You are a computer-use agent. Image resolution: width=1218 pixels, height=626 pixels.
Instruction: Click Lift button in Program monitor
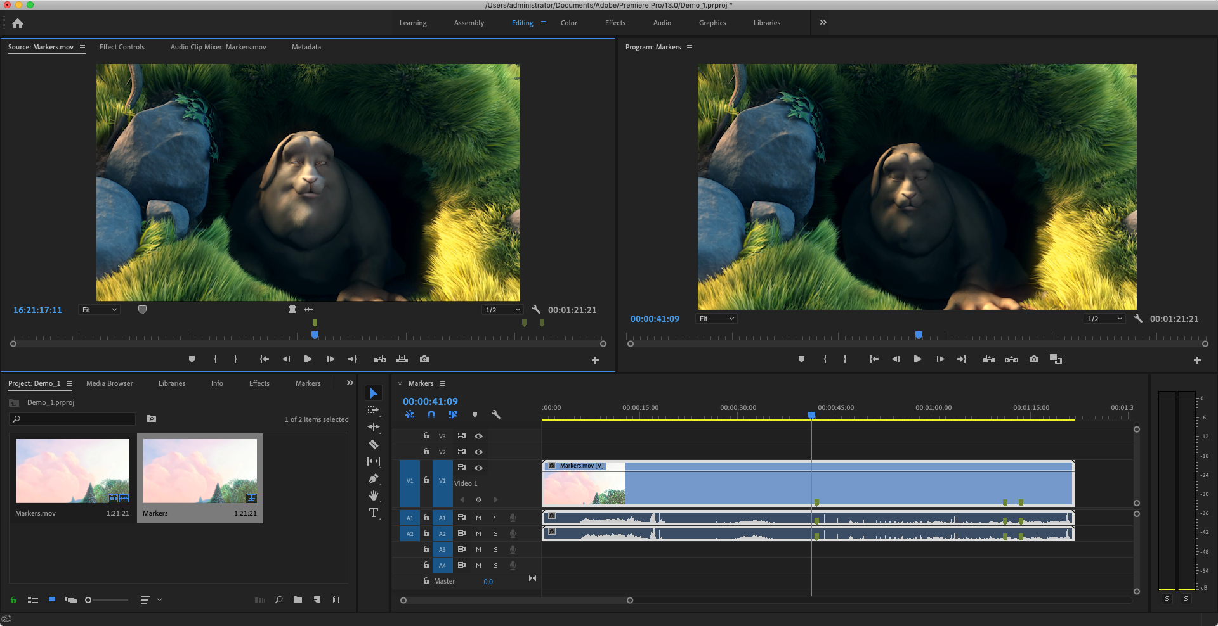tap(989, 359)
